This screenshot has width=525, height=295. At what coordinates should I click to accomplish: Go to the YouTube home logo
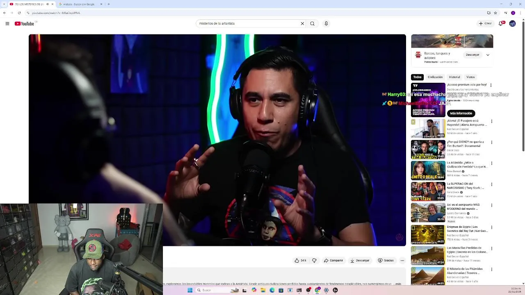tap(25, 24)
